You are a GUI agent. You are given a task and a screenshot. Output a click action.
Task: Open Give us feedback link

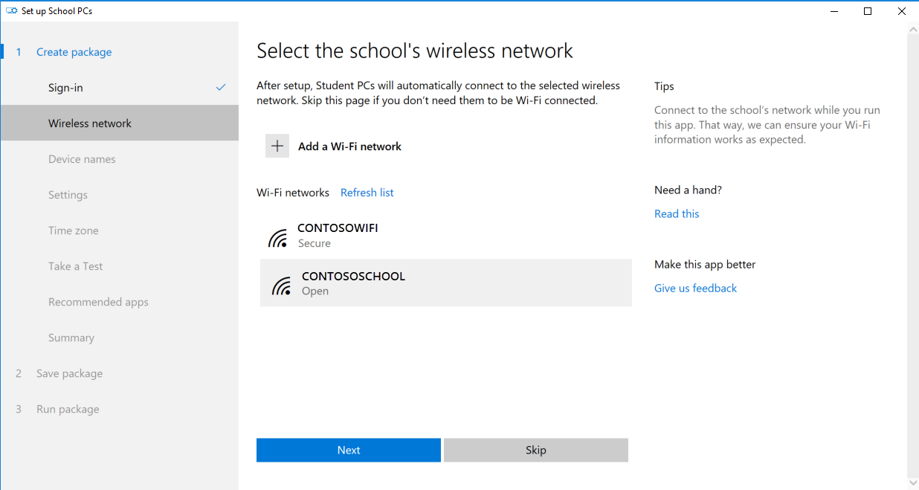tap(695, 288)
